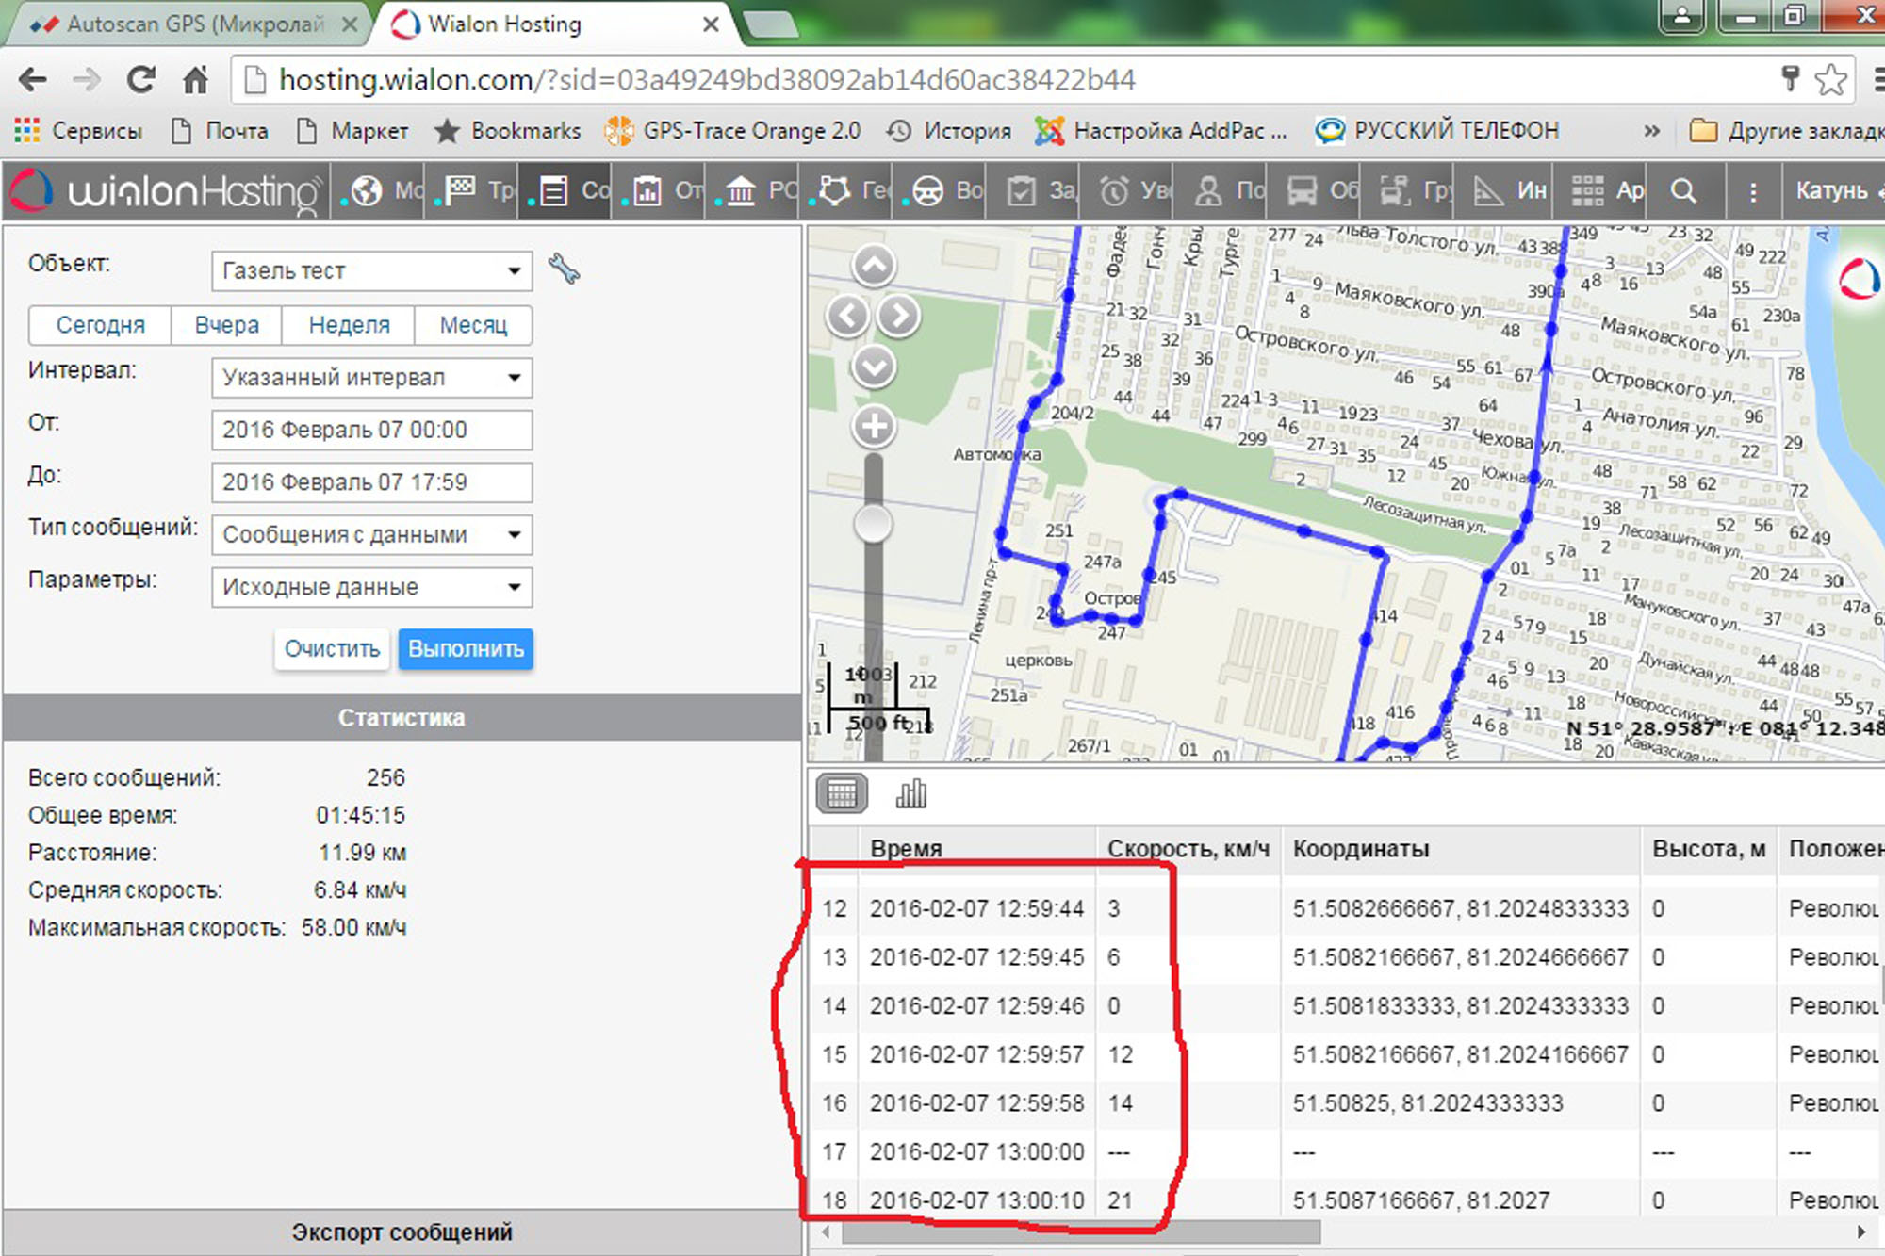Image resolution: width=1885 pixels, height=1256 pixels.
Task: Click the Очистить button
Action: pyautogui.click(x=332, y=649)
